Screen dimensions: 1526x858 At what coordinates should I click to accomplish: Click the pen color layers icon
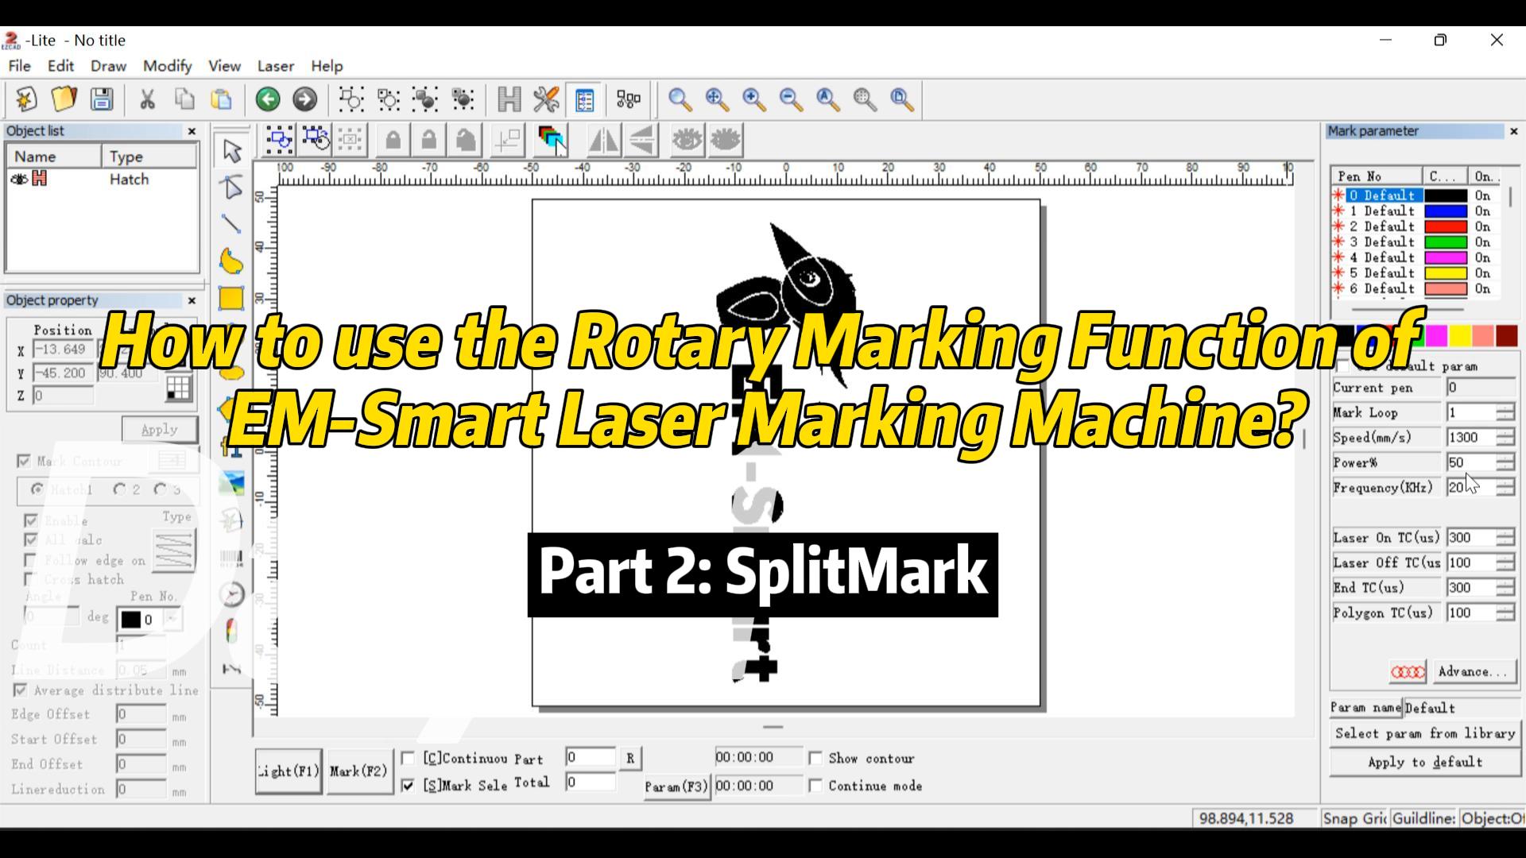click(x=552, y=141)
